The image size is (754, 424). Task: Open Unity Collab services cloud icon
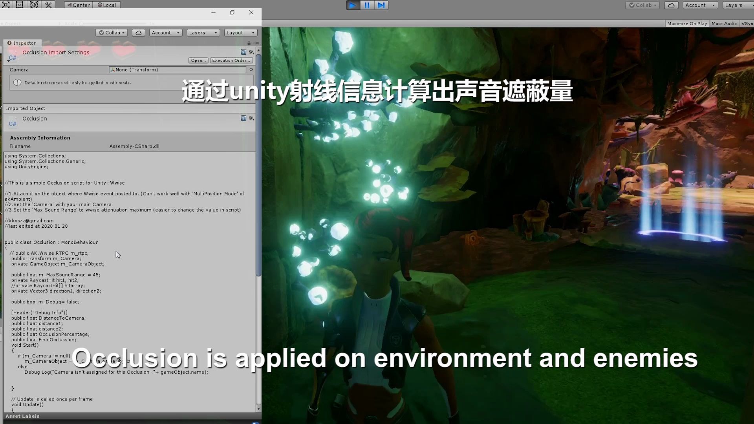(138, 33)
